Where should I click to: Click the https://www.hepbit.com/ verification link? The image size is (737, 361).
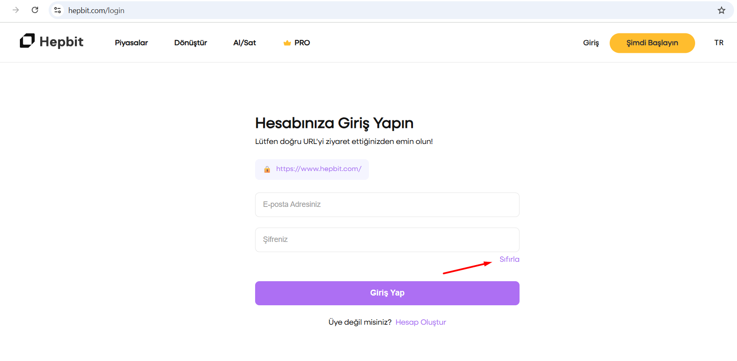pyautogui.click(x=319, y=169)
